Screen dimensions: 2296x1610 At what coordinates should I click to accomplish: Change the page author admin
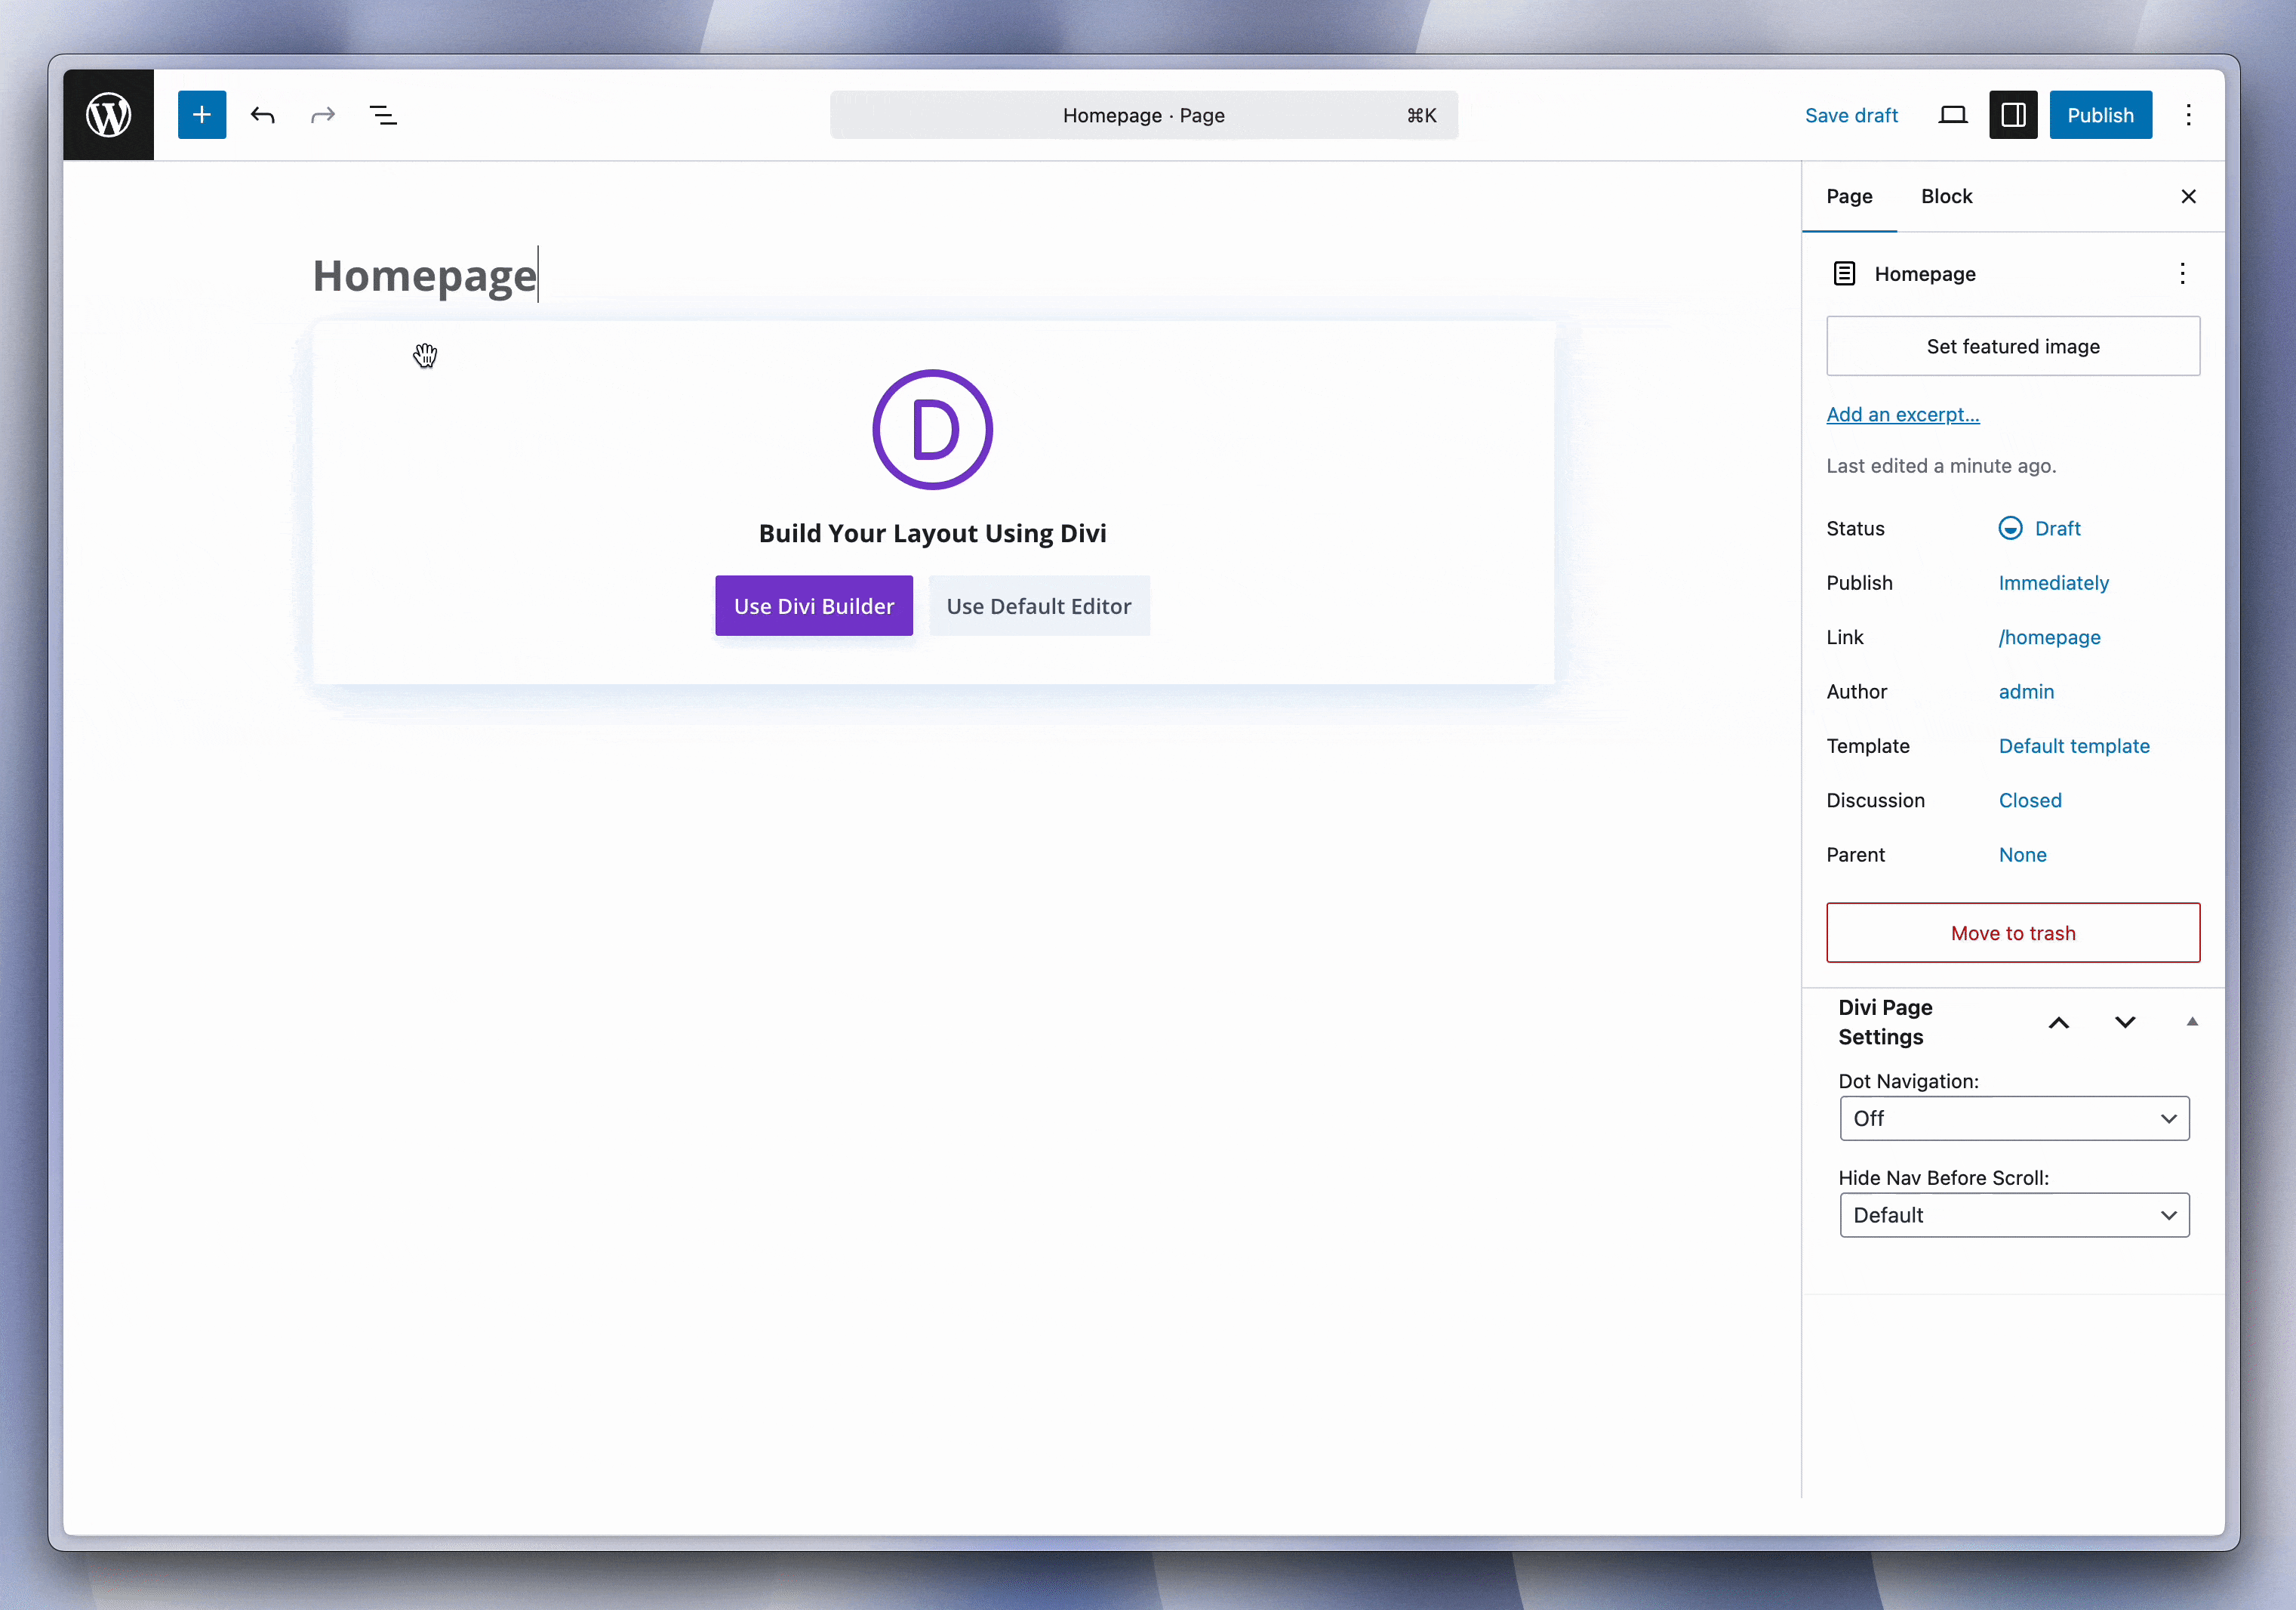tap(2026, 692)
